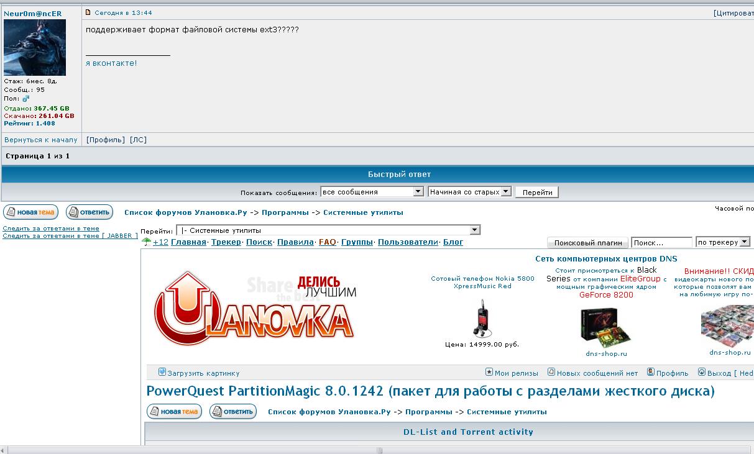Open the 'по трекеру' search scope dropdown
Screen dimensions: 754x454
pos(723,242)
